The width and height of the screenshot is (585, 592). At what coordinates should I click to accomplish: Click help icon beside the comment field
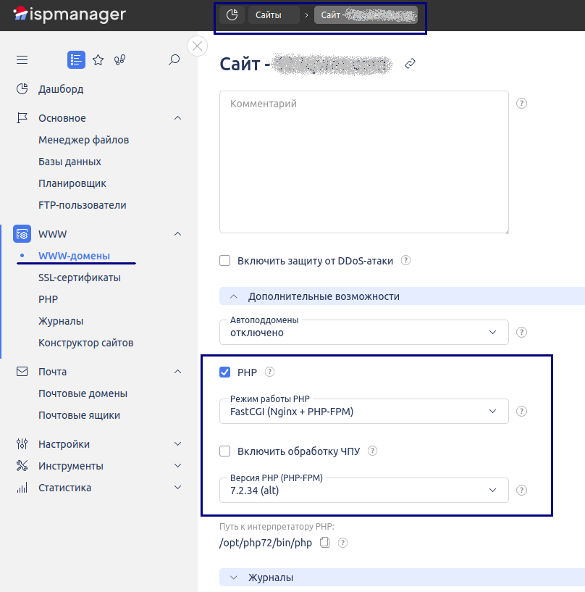(x=521, y=104)
